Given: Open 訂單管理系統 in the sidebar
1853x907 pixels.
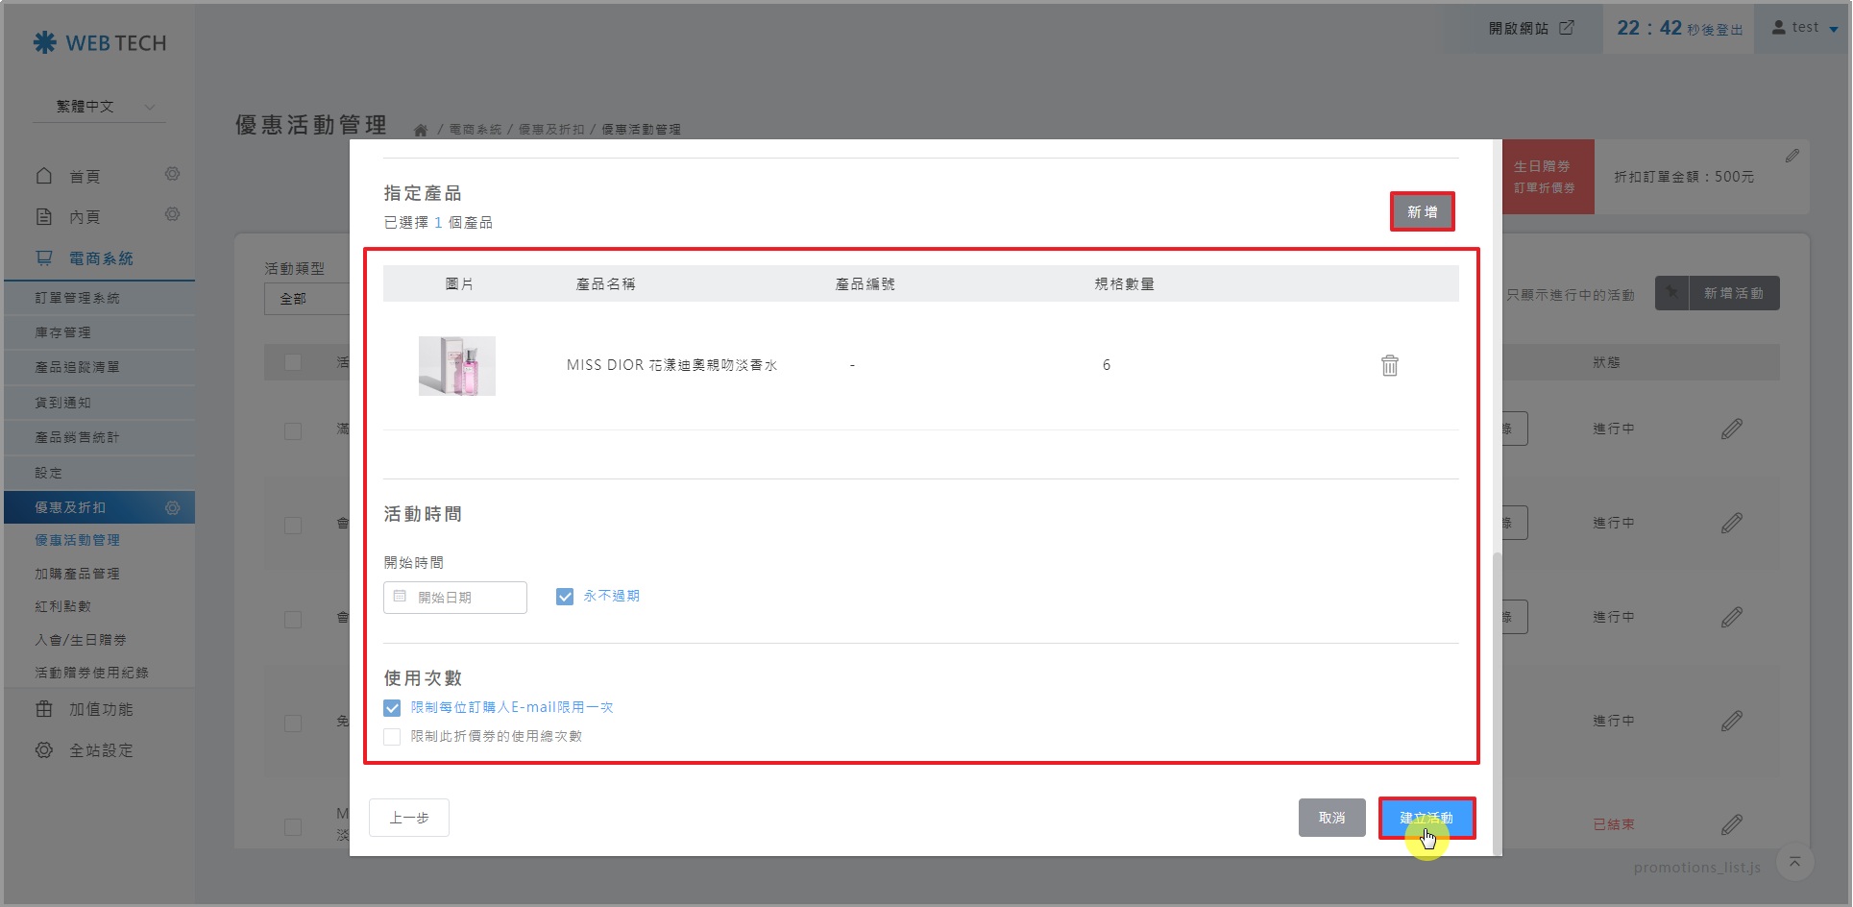Looking at the screenshot, I should click(78, 298).
